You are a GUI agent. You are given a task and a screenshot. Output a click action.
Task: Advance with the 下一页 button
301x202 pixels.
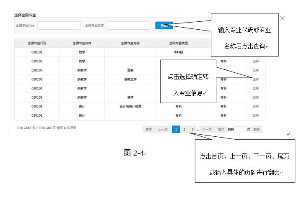point(207,130)
